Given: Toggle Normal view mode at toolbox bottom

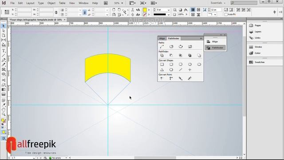Looking at the screenshot, I should [x=4, y=138].
